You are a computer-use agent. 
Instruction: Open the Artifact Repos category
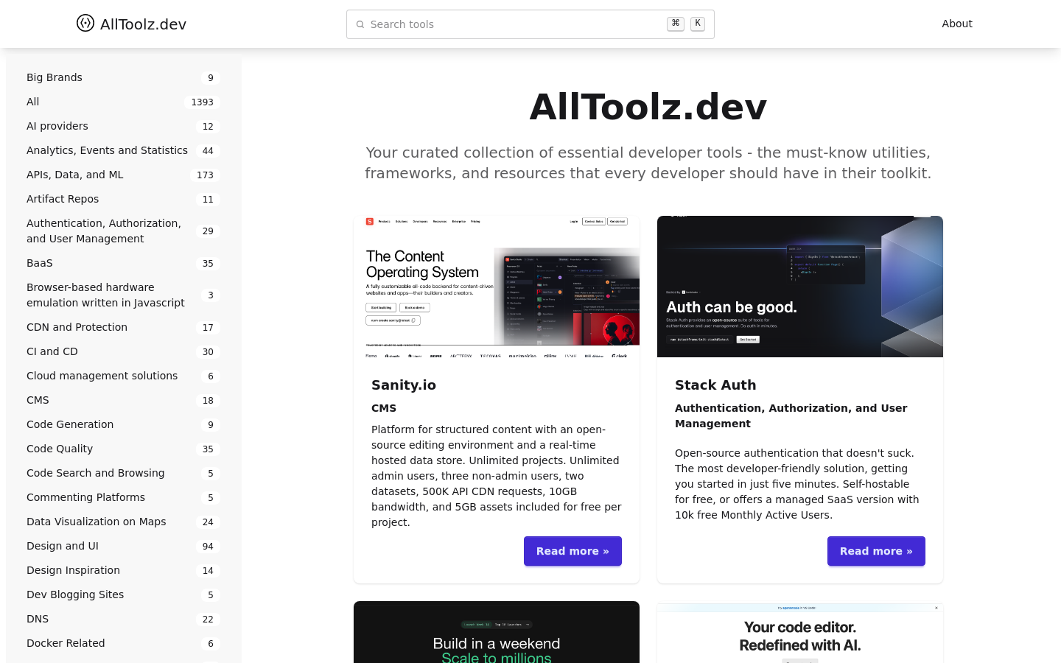[x=124, y=199]
